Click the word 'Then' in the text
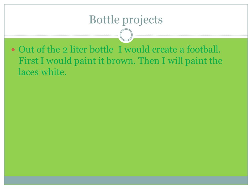The image size is (252, 189). coord(149,61)
